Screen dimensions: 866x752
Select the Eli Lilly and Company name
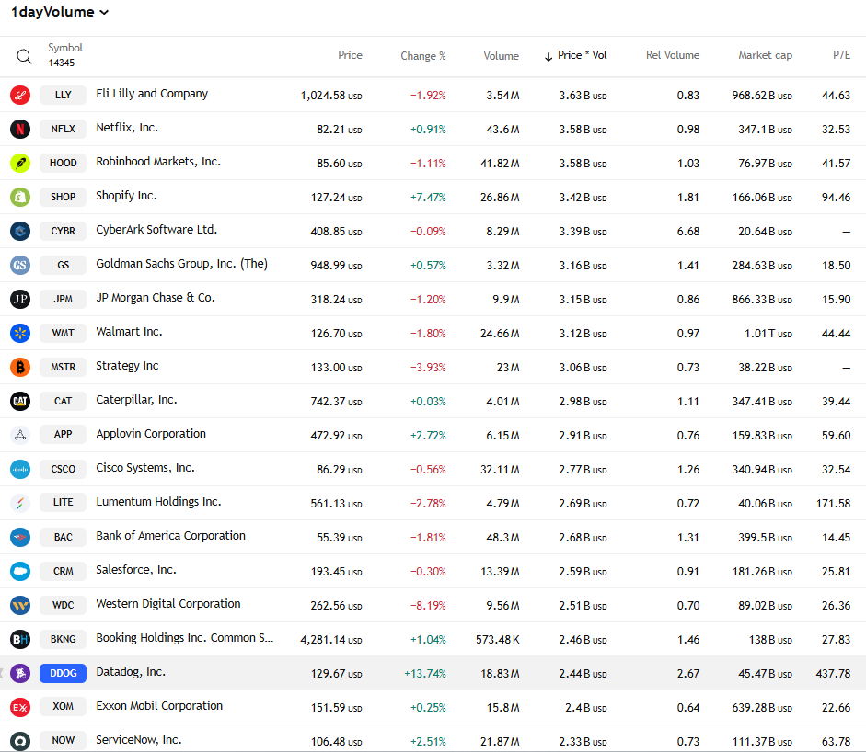152,94
